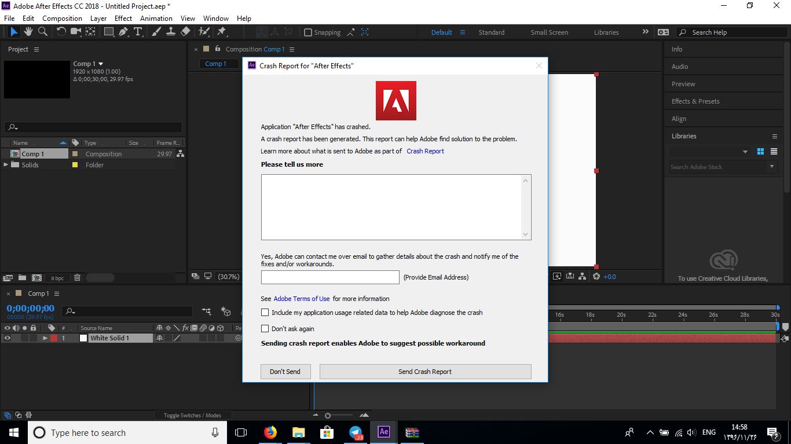Expand White Solid 1 layer properties

pos(45,338)
